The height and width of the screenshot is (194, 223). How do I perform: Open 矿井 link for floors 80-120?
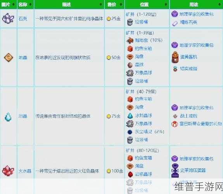[130, 151]
